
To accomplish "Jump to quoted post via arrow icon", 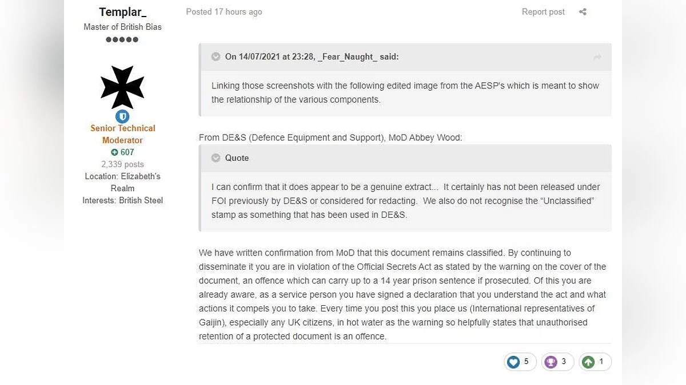I will [597, 57].
